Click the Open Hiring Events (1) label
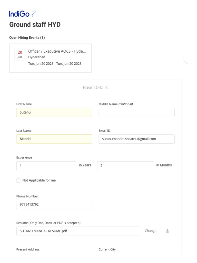 click(27, 37)
